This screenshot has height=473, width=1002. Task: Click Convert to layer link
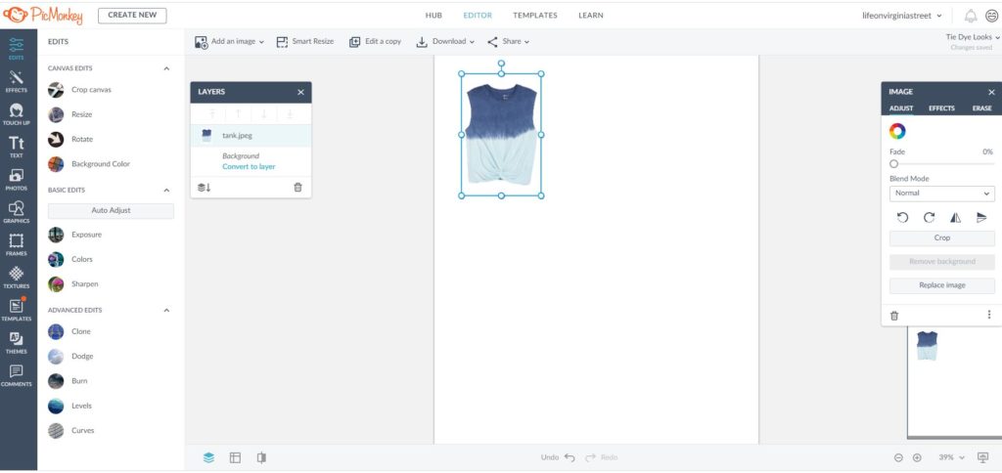tap(249, 167)
